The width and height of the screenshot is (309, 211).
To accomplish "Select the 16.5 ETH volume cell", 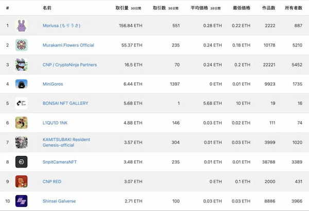I will pos(133,65).
